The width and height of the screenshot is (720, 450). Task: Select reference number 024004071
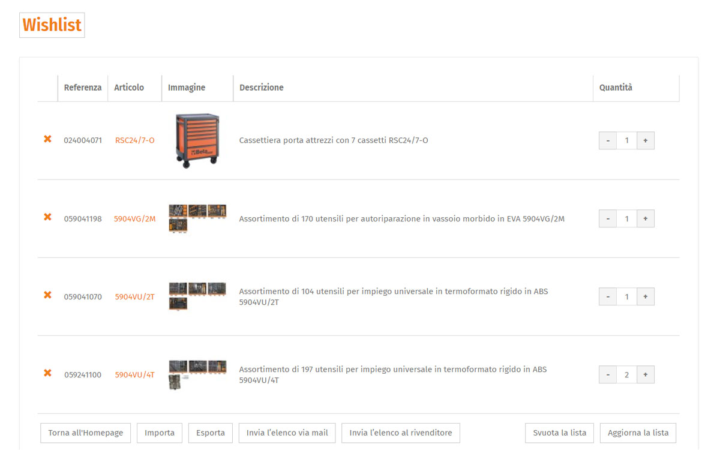83,140
